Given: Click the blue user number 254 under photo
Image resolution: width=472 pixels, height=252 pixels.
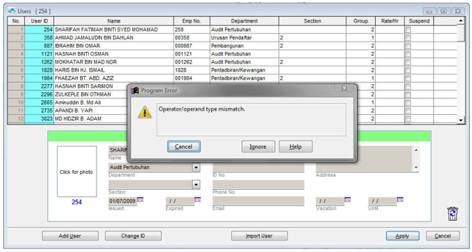Looking at the screenshot, I should click(77, 202).
